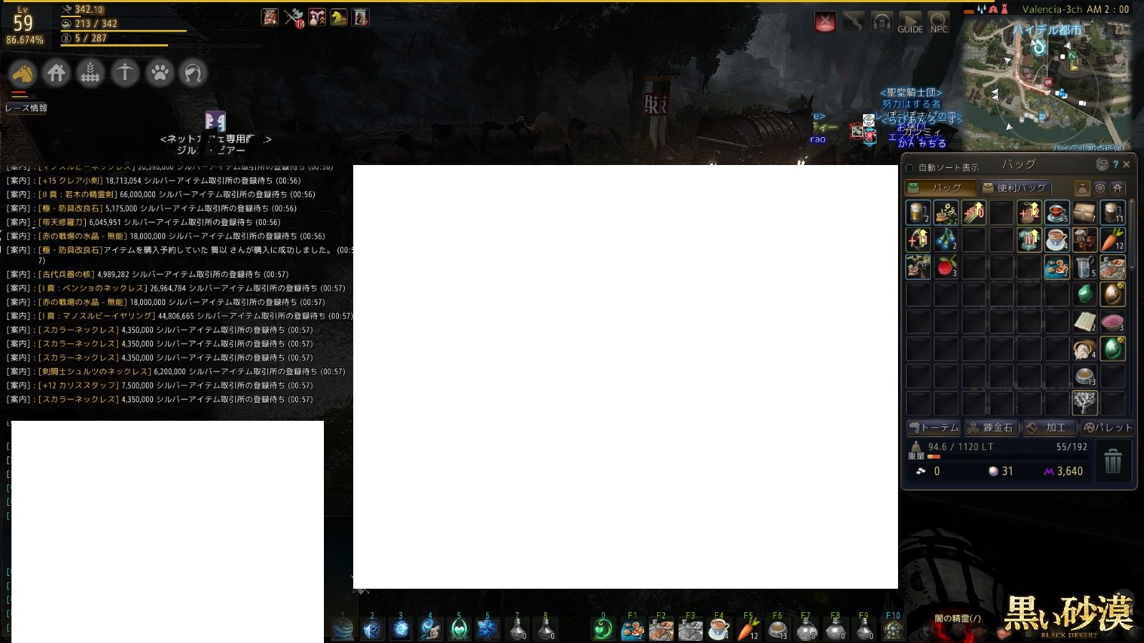1144x643 pixels.
Task: Click the headphones icon in top bar
Action: click(x=882, y=22)
